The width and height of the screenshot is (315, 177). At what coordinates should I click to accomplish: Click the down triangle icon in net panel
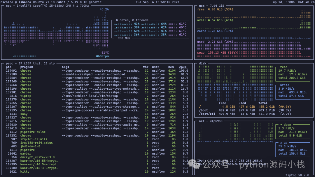coord(281,125)
